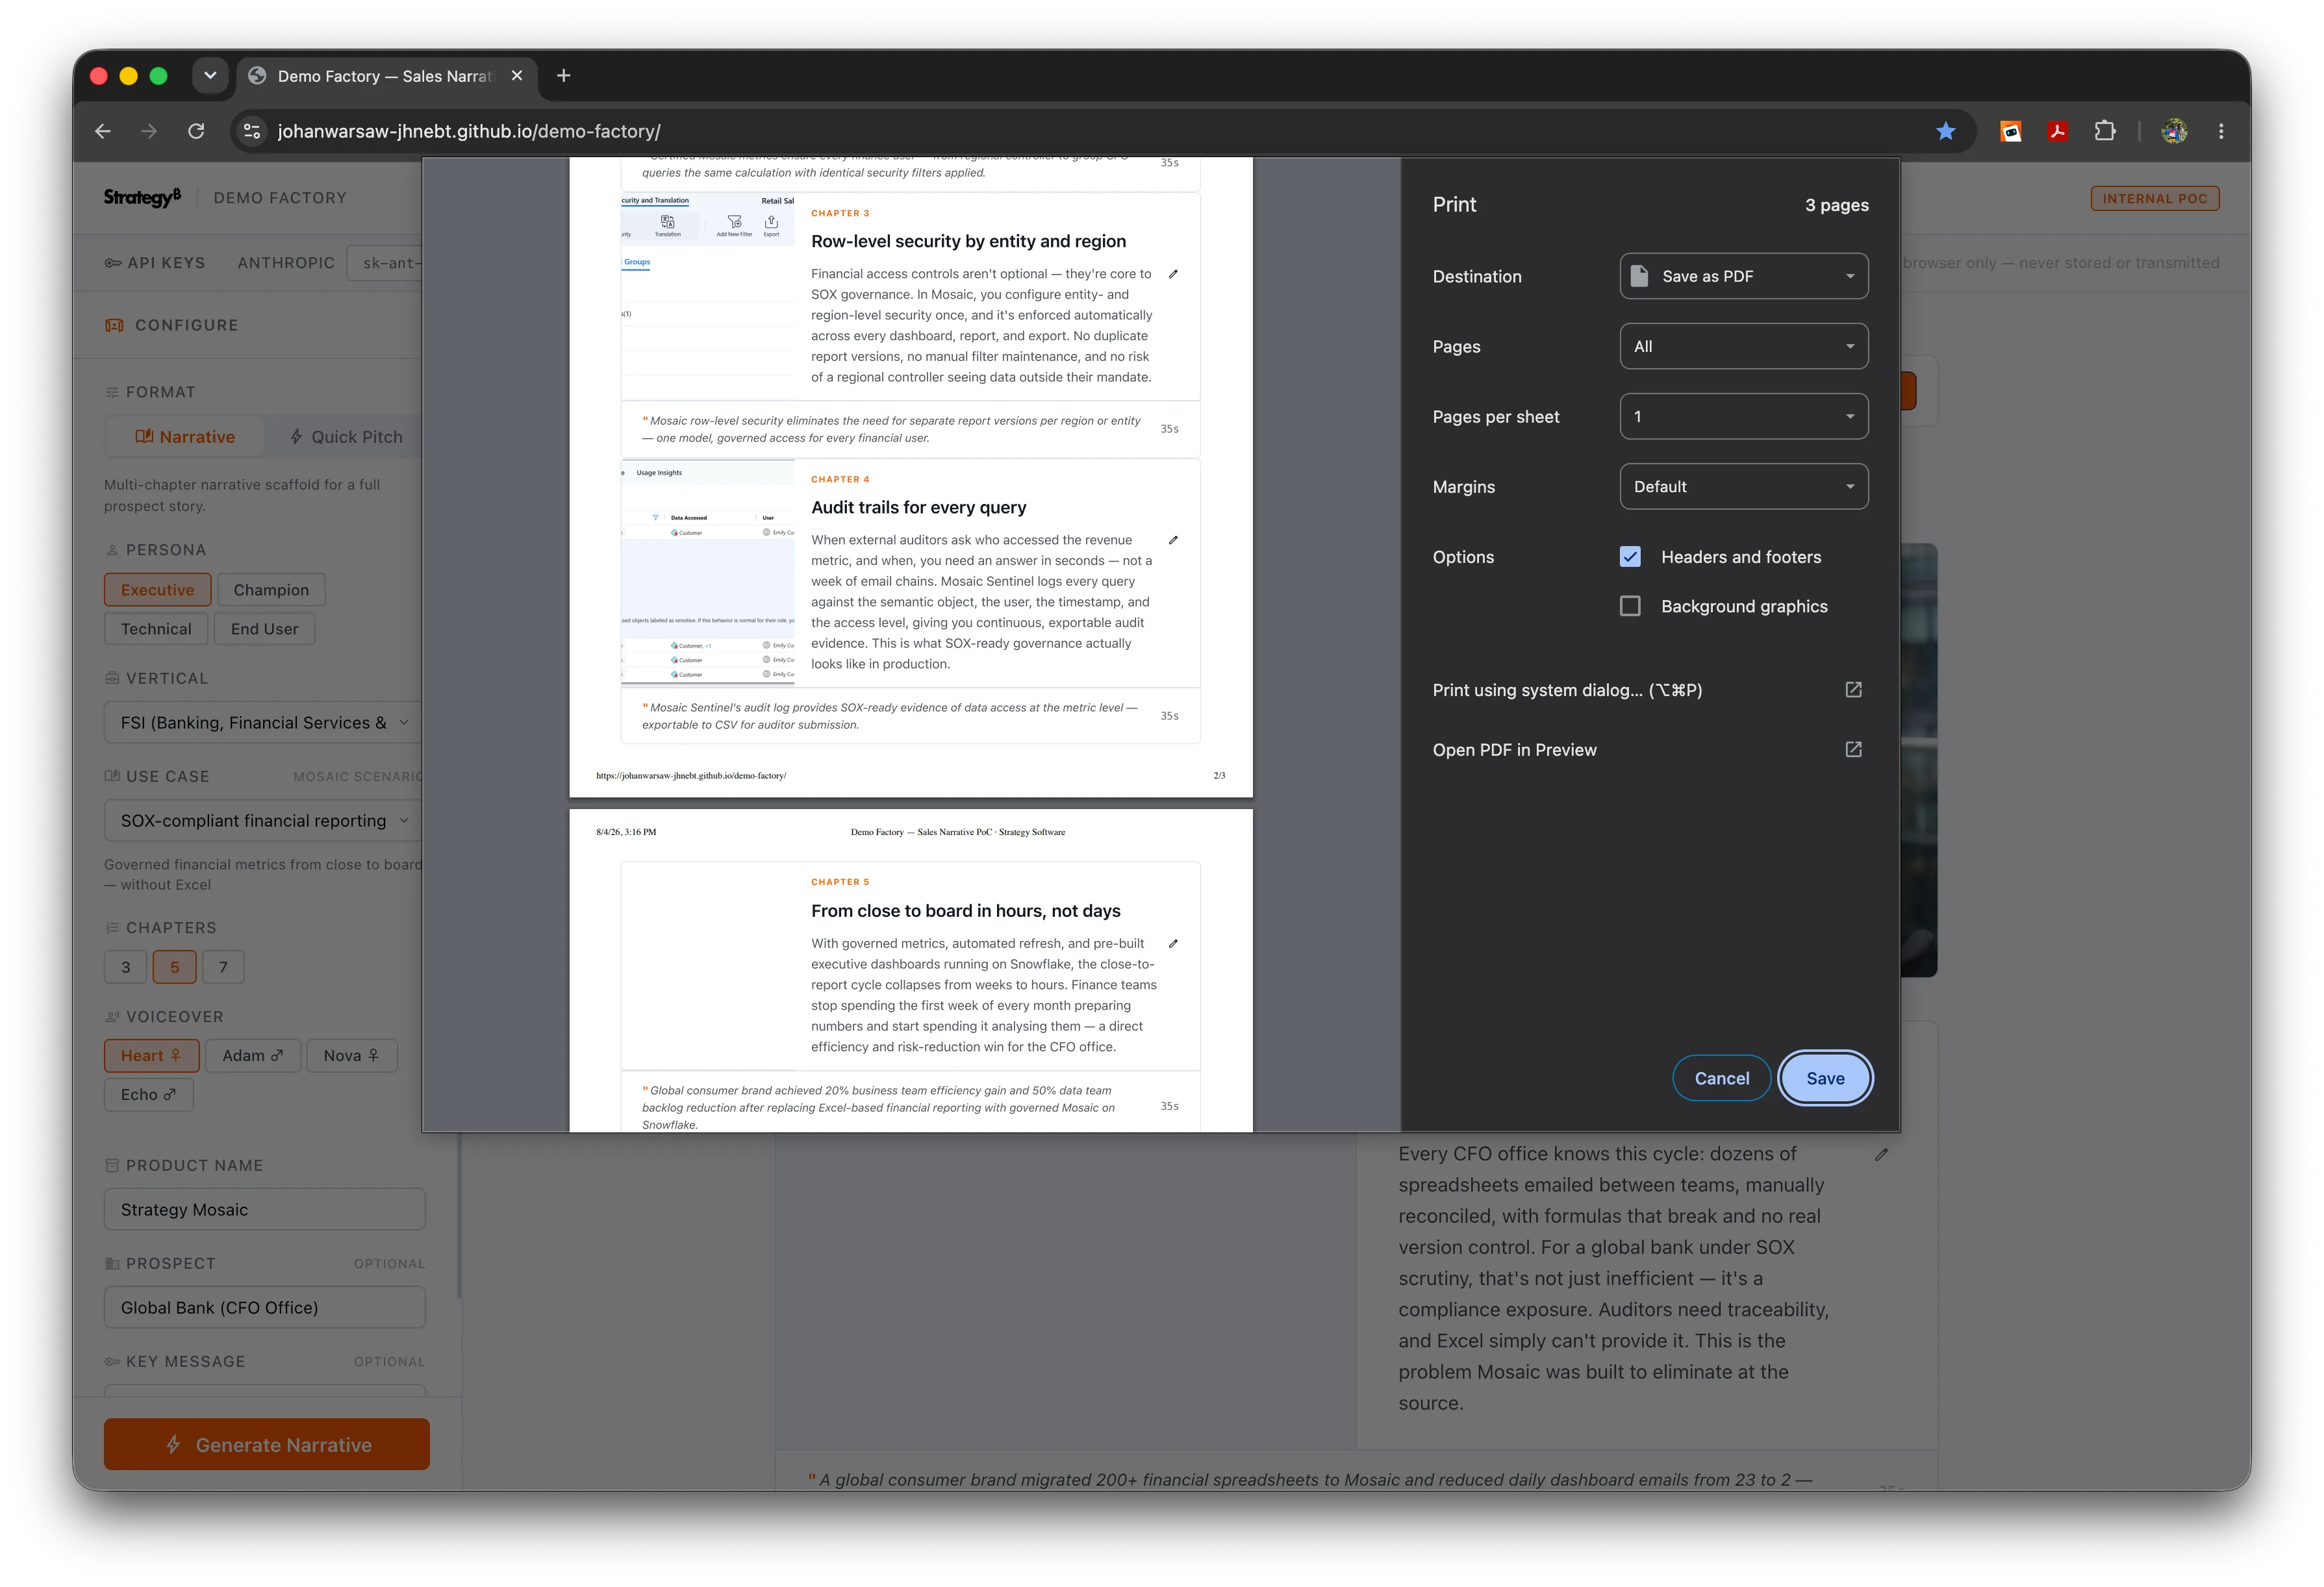
Task: Click the Save button
Action: [x=1825, y=1078]
